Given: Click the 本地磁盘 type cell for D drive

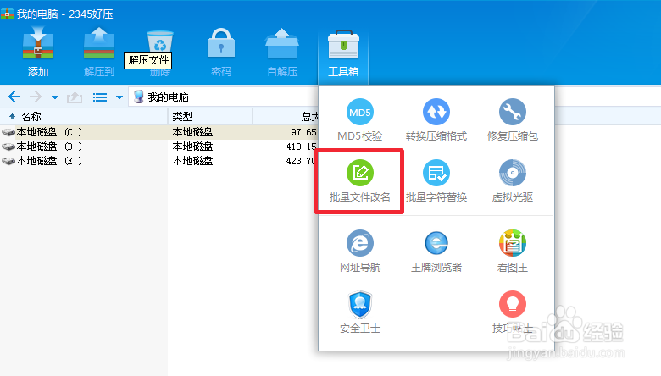Looking at the screenshot, I should [192, 147].
